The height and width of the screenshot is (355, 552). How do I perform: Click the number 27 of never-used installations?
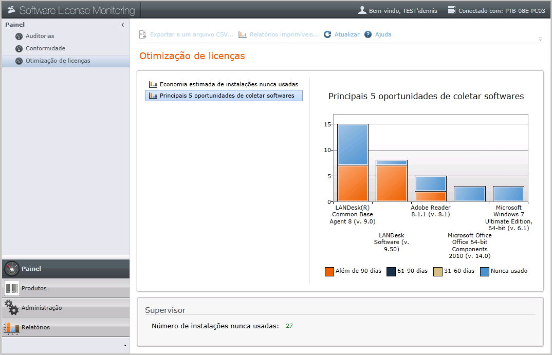coord(289,326)
